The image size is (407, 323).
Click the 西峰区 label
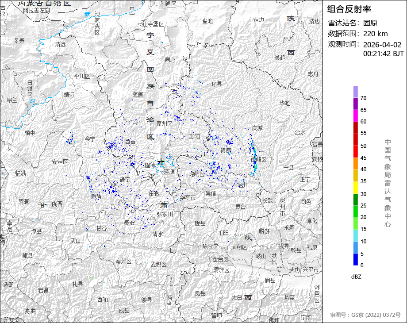(259, 159)
